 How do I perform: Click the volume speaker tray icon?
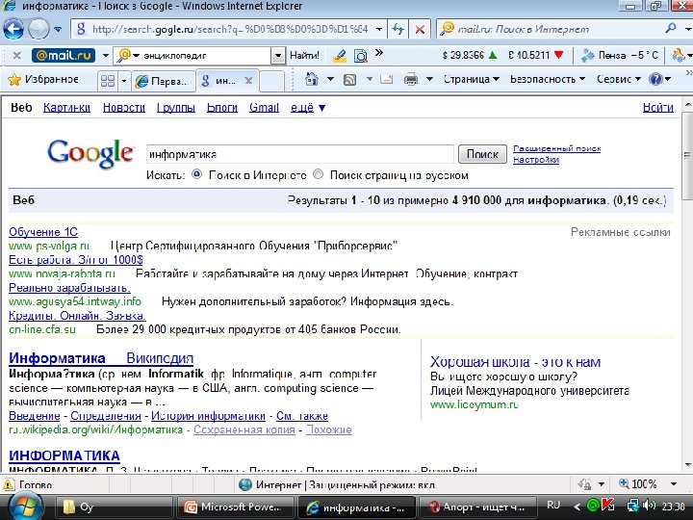click(650, 506)
